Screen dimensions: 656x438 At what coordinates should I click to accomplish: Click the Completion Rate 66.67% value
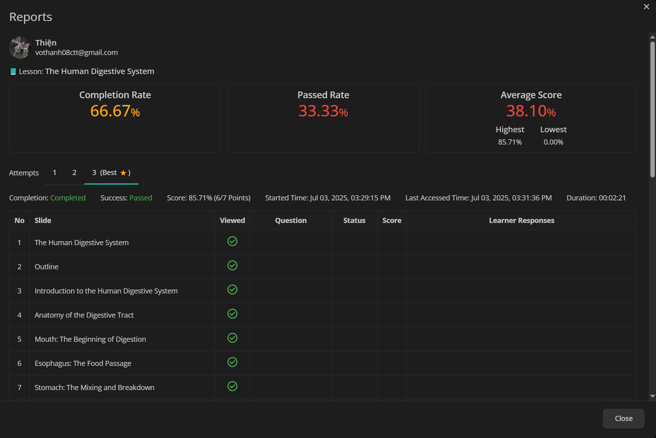click(115, 111)
